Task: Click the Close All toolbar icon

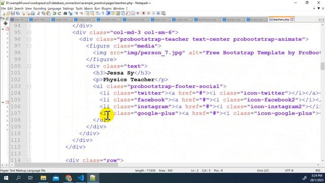Action: point(28,13)
